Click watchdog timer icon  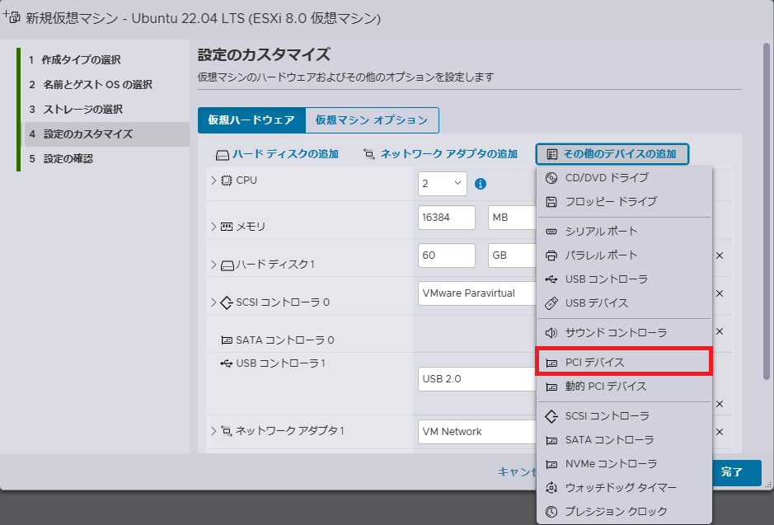tap(551, 488)
